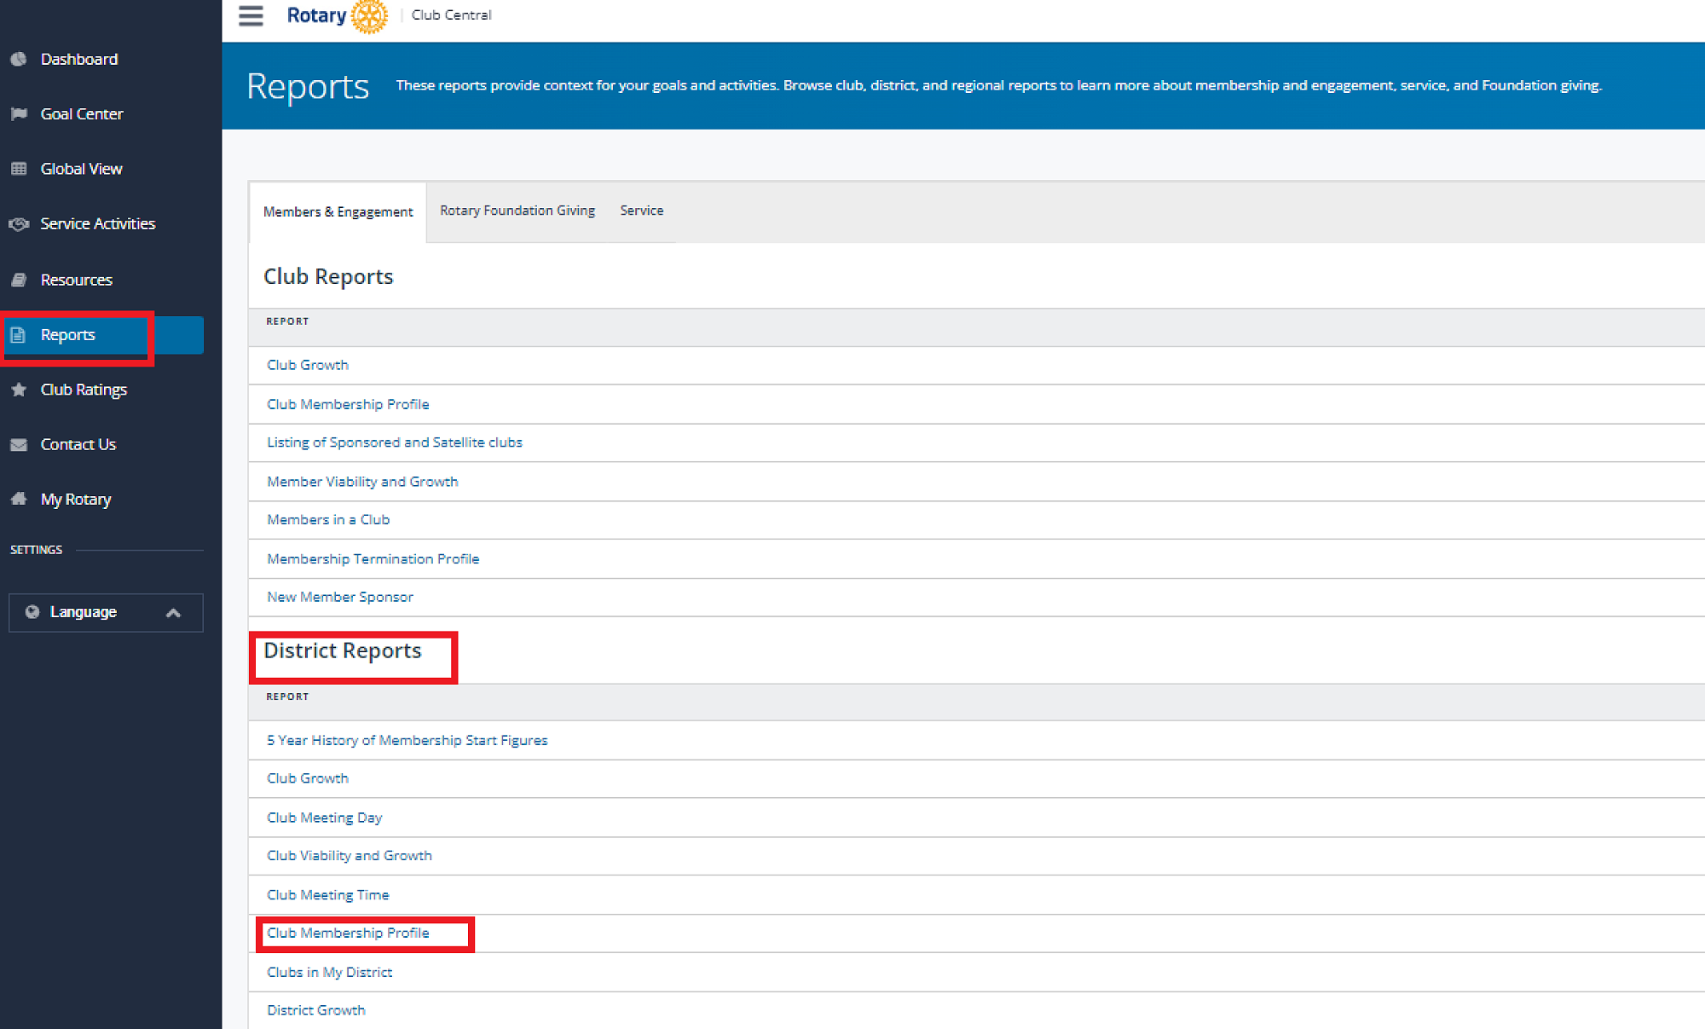Open 5 Year History of Membership report
Image resolution: width=1705 pixels, height=1029 pixels.
407,741
